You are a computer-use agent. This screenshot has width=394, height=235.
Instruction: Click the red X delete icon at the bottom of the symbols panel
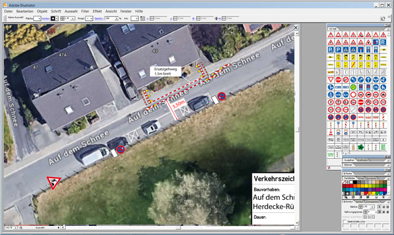click(x=329, y=168)
